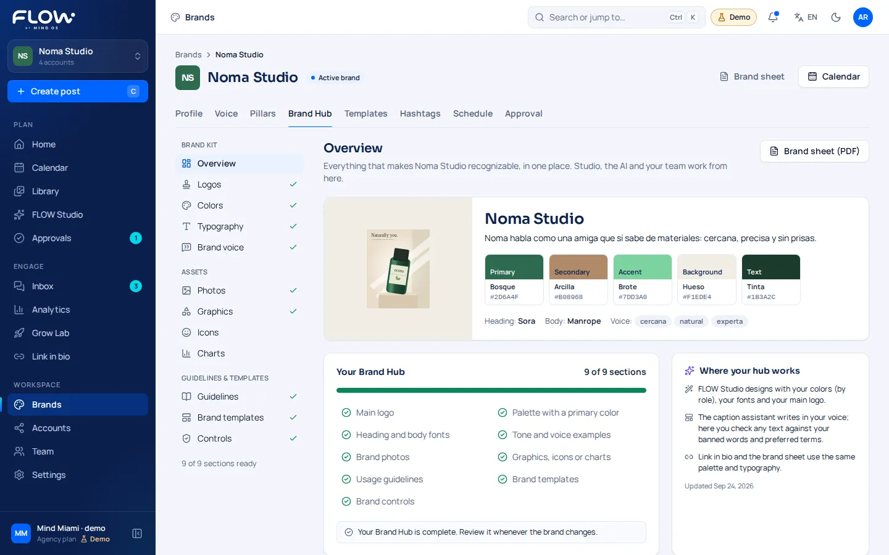The image size is (889, 555).
Task: Click the Demo badge in top bar
Action: click(734, 17)
